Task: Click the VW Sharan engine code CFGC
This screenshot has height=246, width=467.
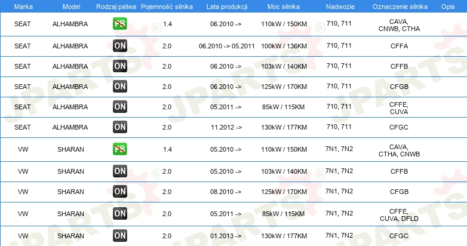Action: (399, 236)
